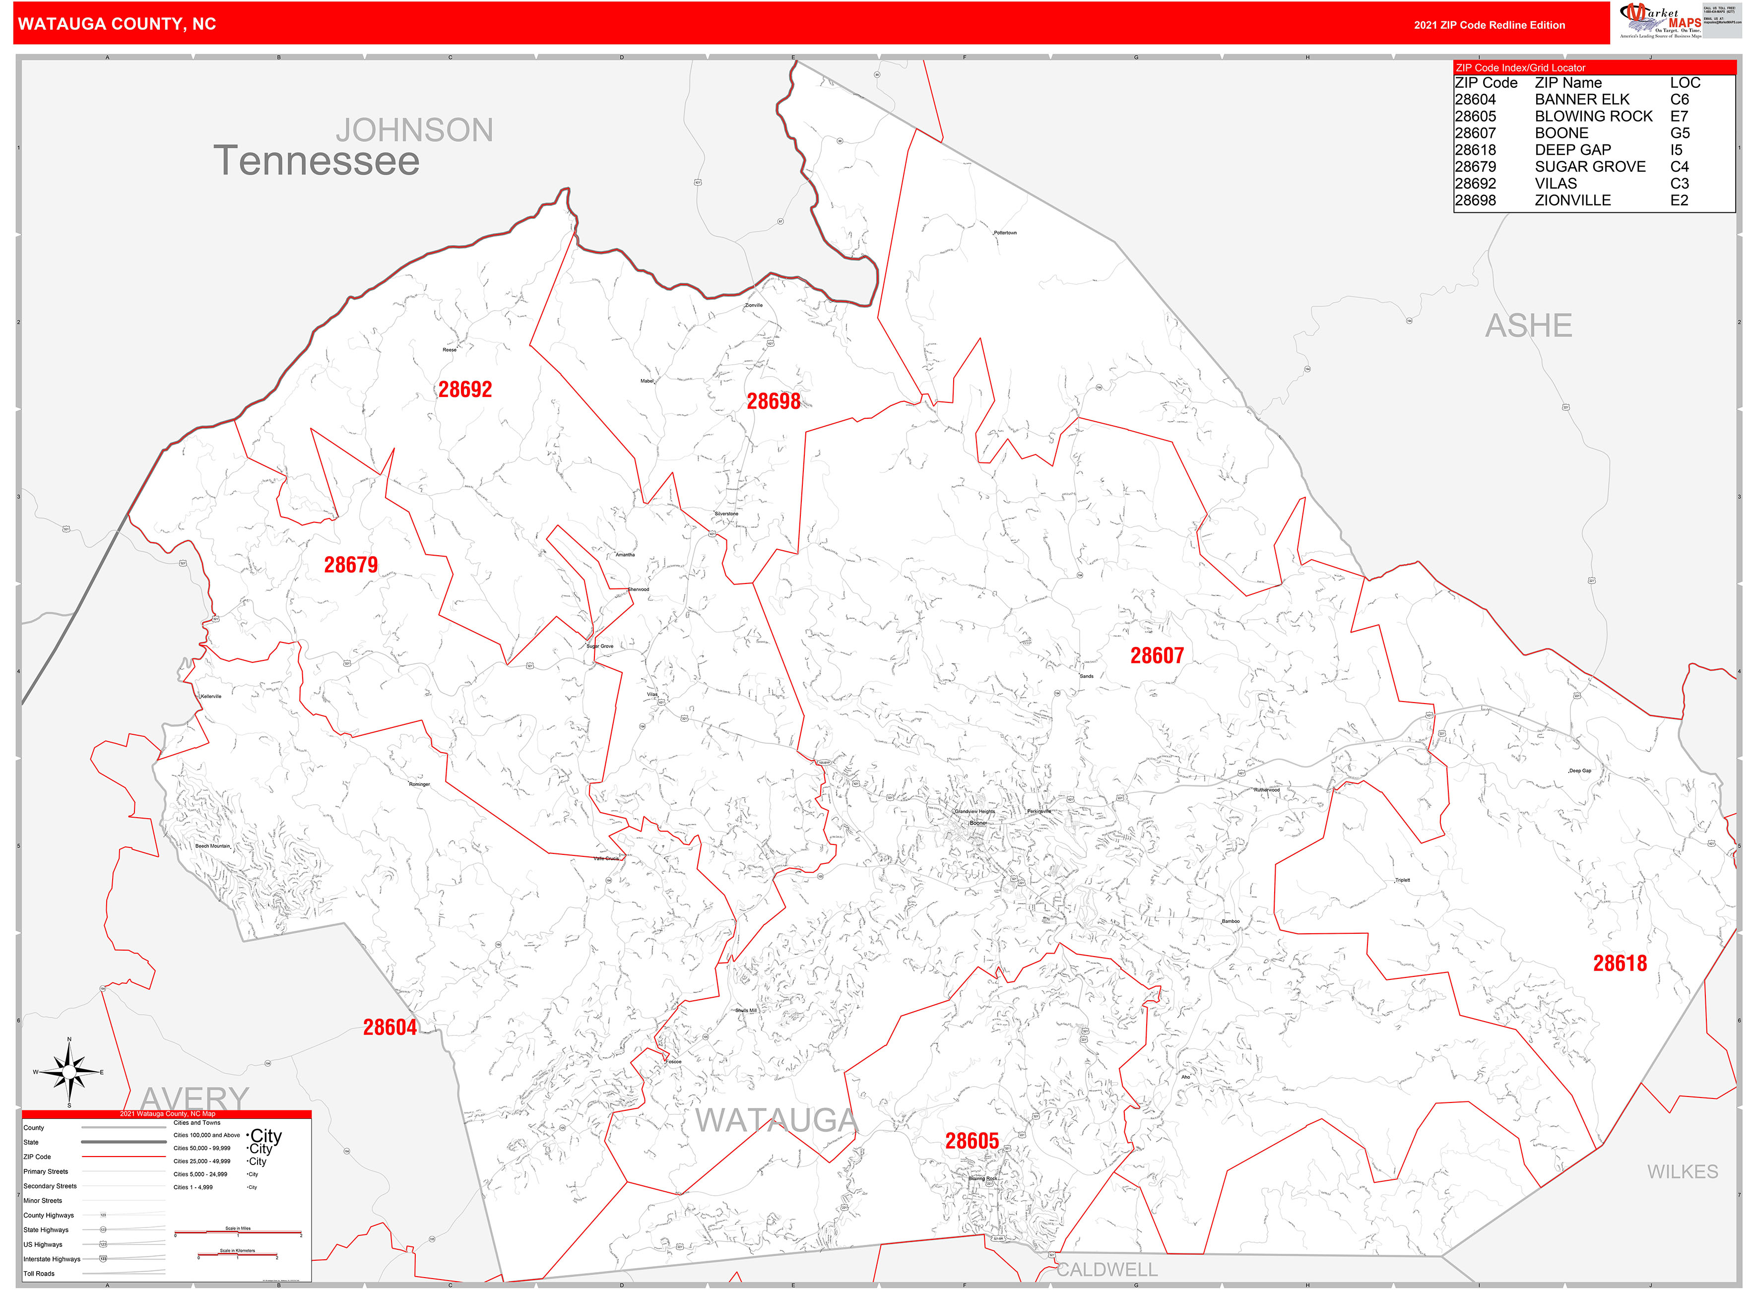
Task: Open the 2021 Watauga County map legend header
Action: 168,1114
